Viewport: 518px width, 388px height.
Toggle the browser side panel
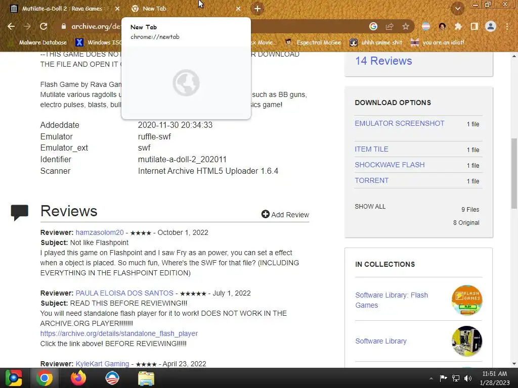474,26
